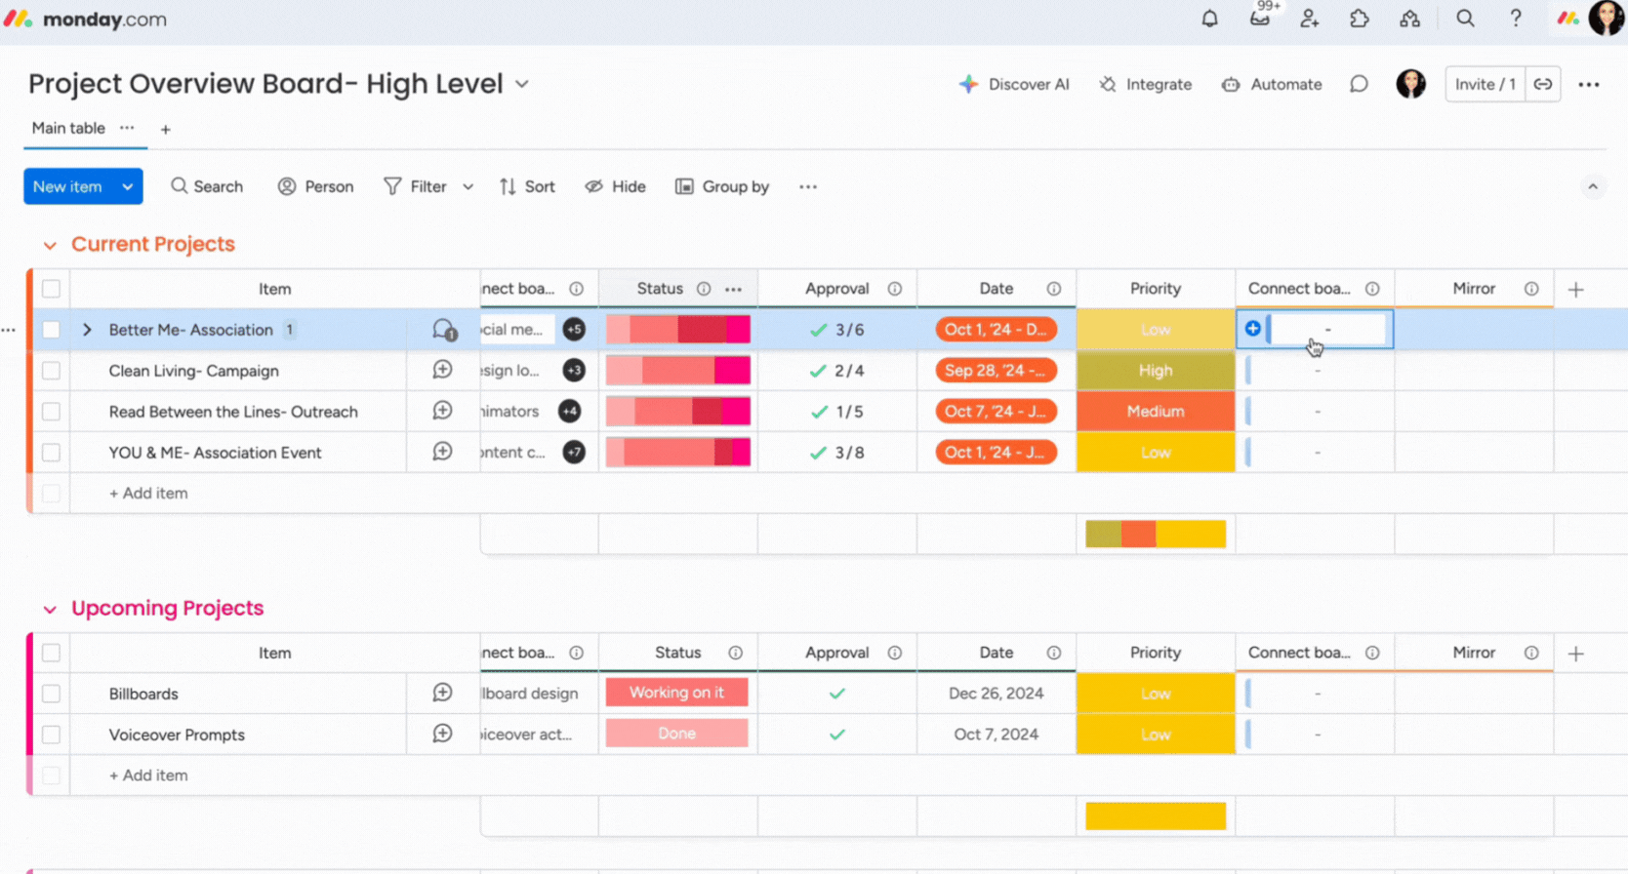This screenshot has width=1628, height=874.
Task: Click the invite members icon in top bar
Action: point(1310,19)
